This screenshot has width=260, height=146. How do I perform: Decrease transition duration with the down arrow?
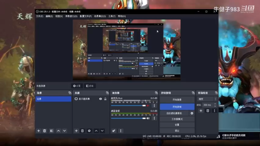[215, 106]
